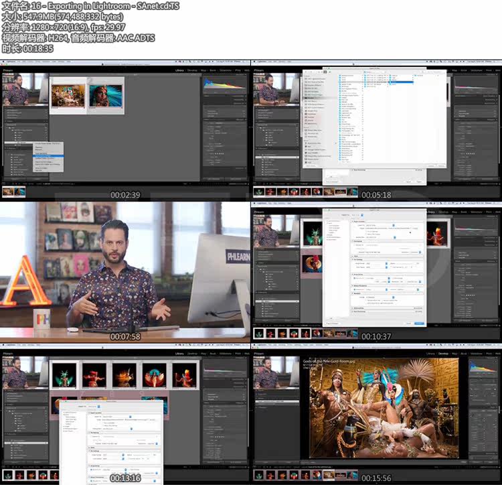This screenshot has width=502, height=485.
Task: Enable the Rename To checkbox at 00:10:37
Action: point(354,245)
